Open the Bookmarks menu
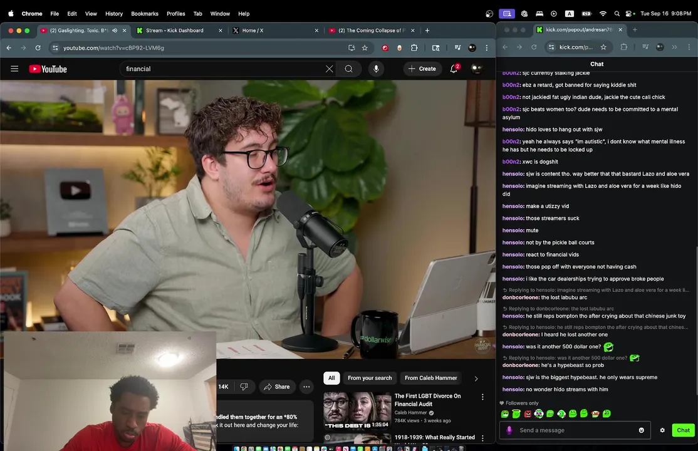The image size is (698, 451). point(145,14)
